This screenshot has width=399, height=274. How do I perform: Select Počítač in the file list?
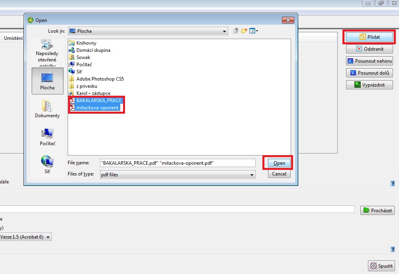(80, 65)
